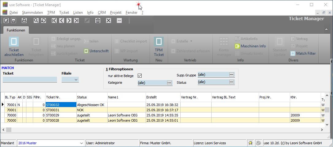Click the Ticket search input field
The width and height of the screenshot is (333, 147).
30,79
